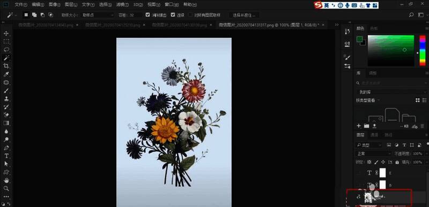The height and width of the screenshot is (207, 429).
Task: Toggle lock position in Layers panel
Action: [383, 162]
